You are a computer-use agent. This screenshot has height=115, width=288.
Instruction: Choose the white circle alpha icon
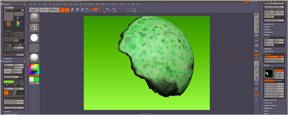click(x=34, y=38)
